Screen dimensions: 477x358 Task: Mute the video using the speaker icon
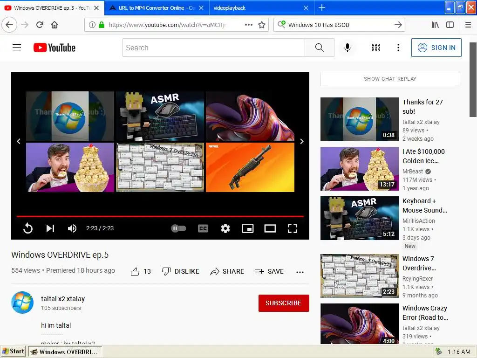pyautogui.click(x=72, y=228)
